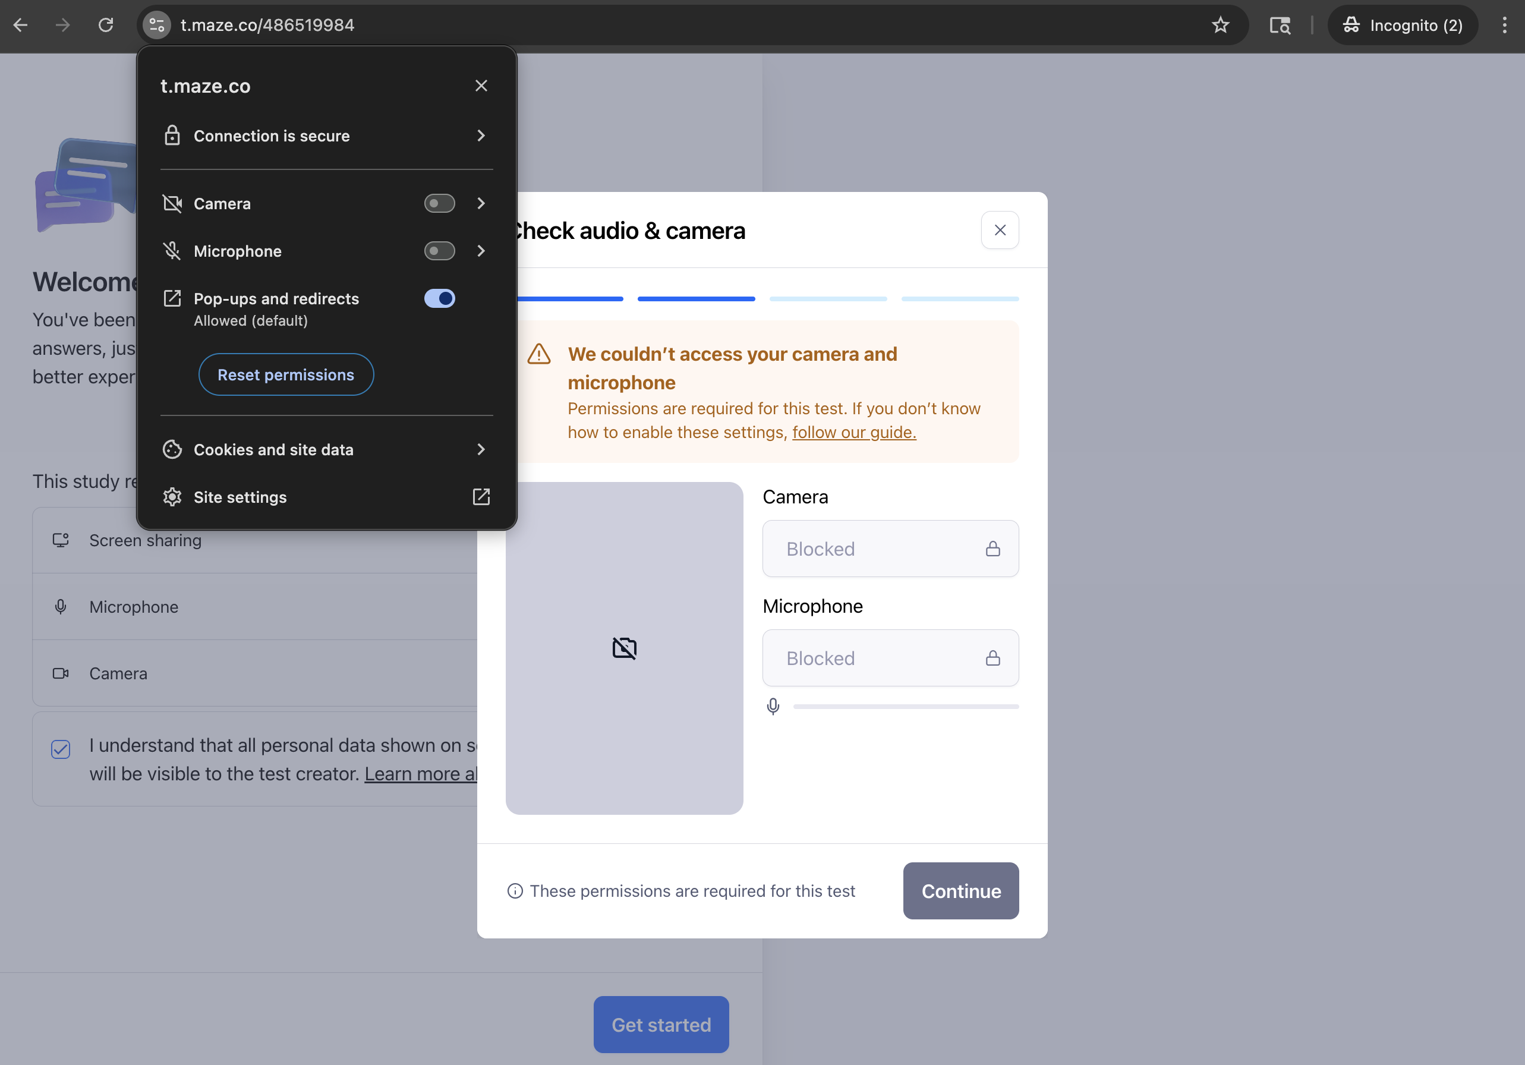Enable the Camera permission toggle

tap(439, 203)
